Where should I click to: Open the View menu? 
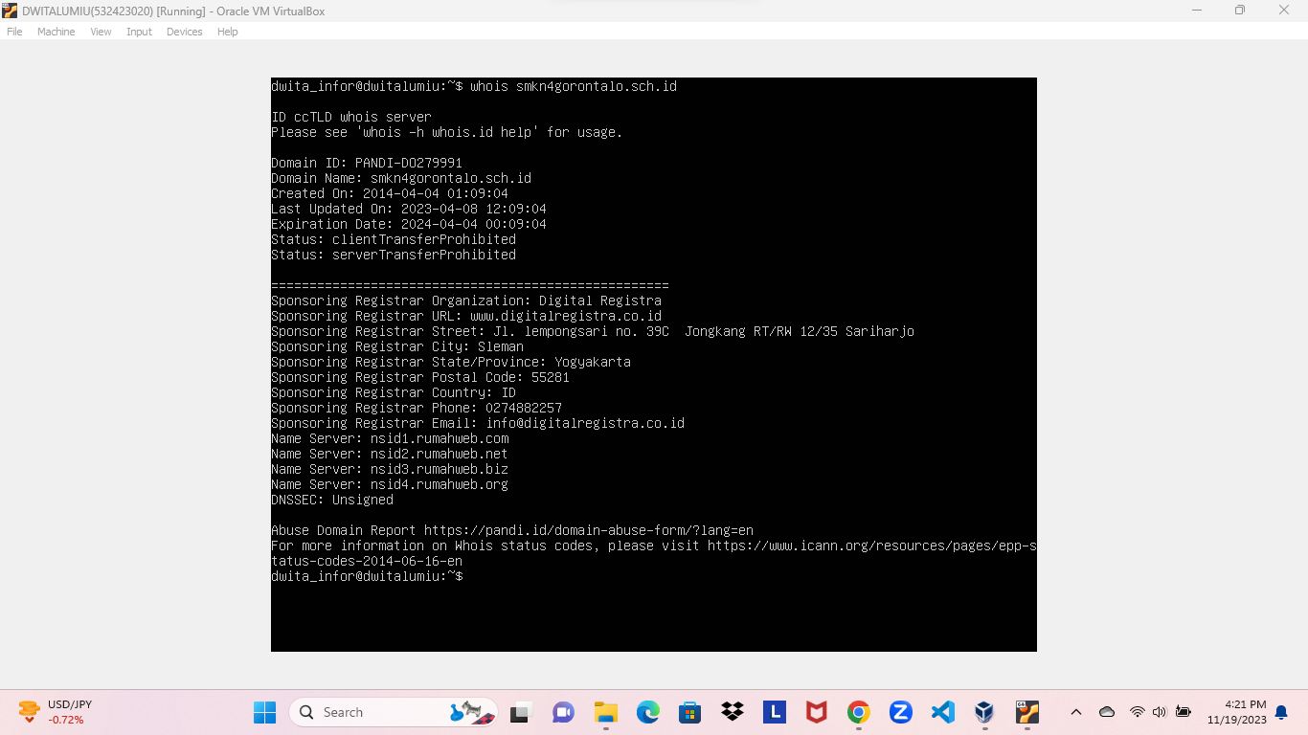pyautogui.click(x=101, y=32)
